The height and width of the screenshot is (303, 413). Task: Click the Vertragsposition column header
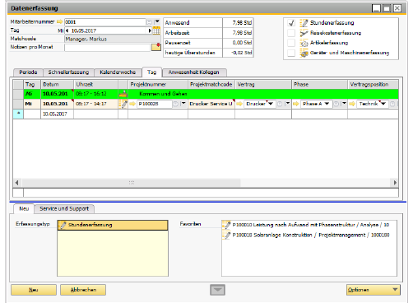373,84
